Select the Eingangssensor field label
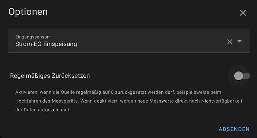The width and height of the screenshot is (257, 138). (33, 37)
